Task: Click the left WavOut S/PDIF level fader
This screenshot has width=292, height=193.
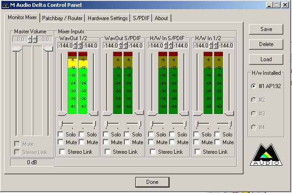Action: click(107, 113)
